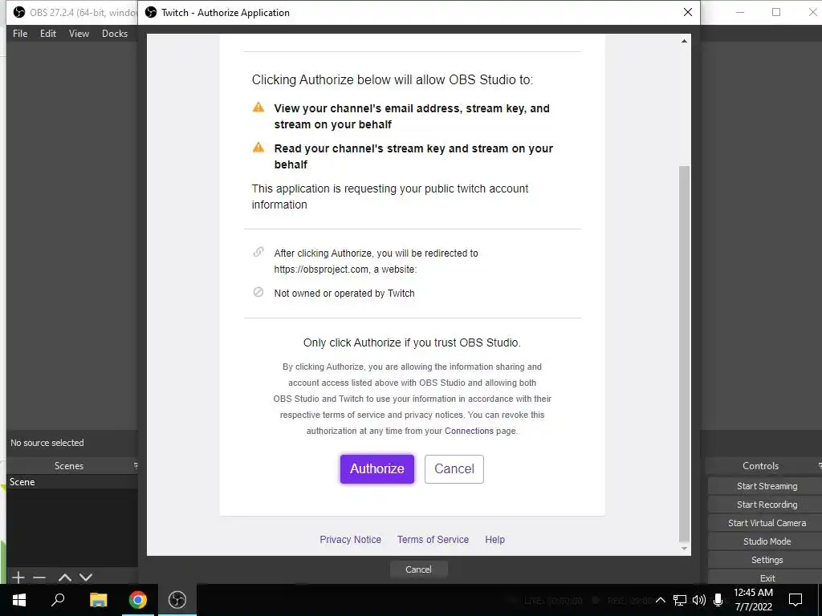Remove the scene with the minus icon
Screen dimensions: 822x616
[39, 577]
